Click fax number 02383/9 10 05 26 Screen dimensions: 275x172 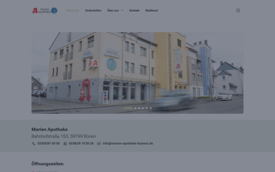point(81,144)
